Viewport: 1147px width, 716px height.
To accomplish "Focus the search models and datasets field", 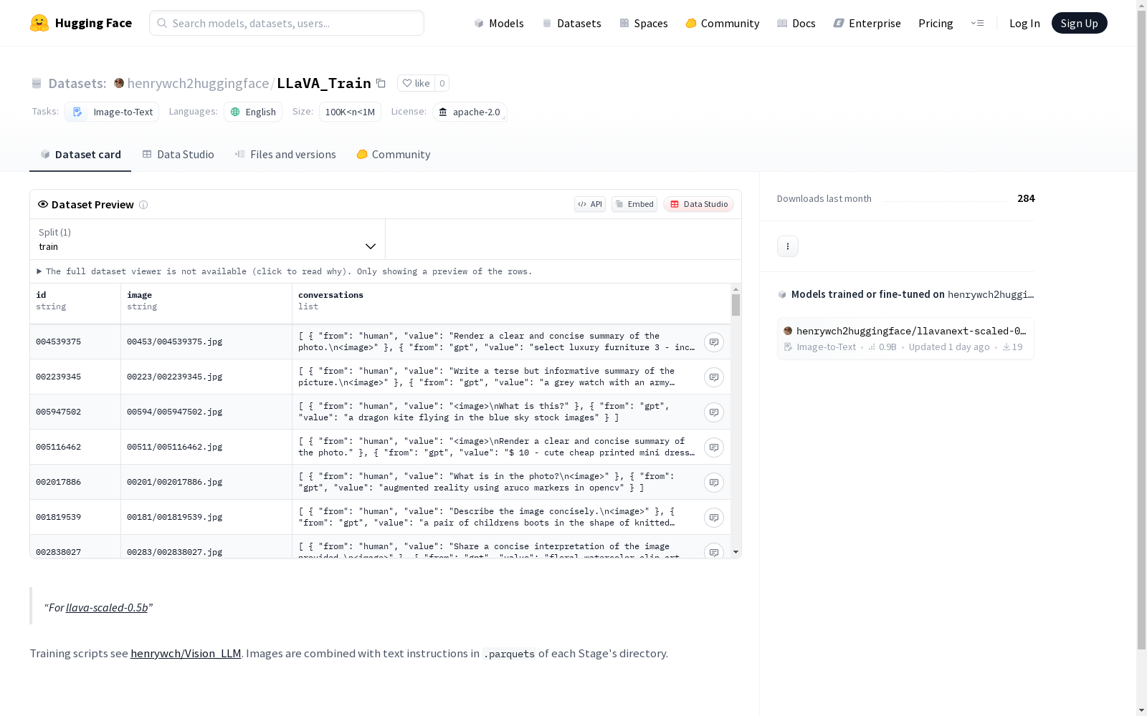I will (287, 23).
